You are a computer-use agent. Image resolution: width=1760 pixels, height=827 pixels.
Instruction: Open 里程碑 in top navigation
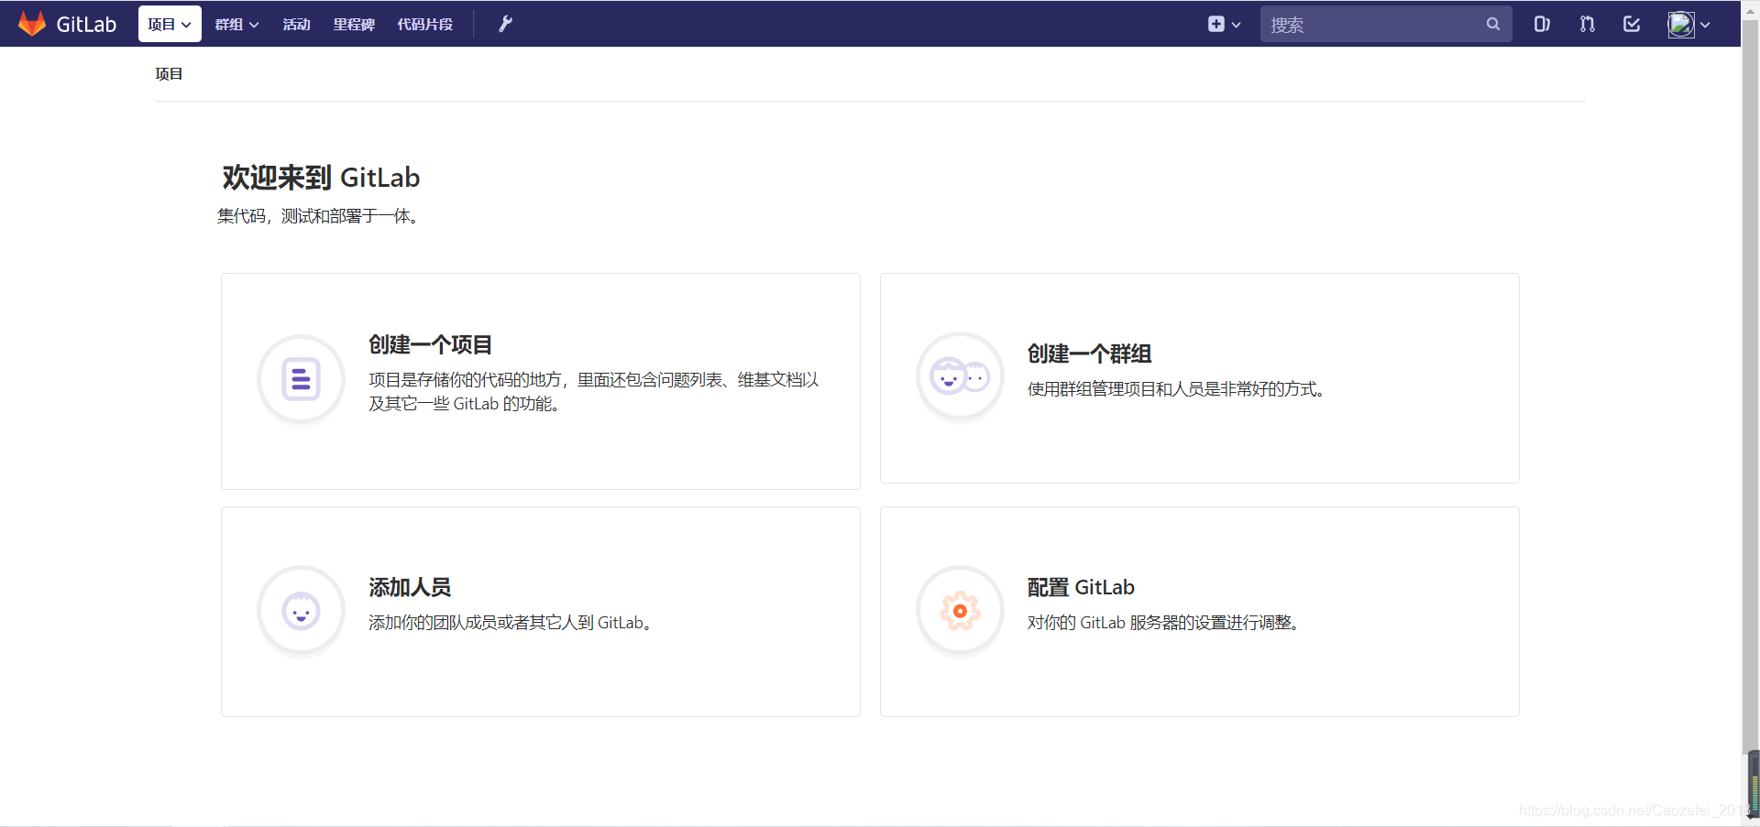(x=354, y=25)
